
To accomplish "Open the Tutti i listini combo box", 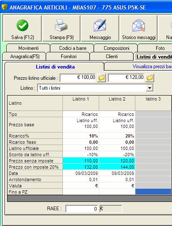I will point(95,88).
